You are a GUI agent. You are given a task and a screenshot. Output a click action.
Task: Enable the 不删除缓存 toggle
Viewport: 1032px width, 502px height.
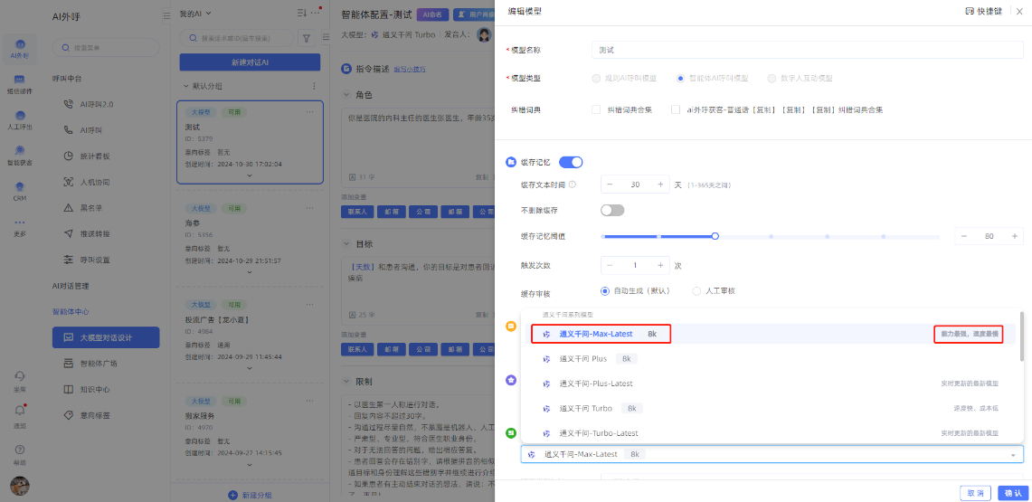612,210
